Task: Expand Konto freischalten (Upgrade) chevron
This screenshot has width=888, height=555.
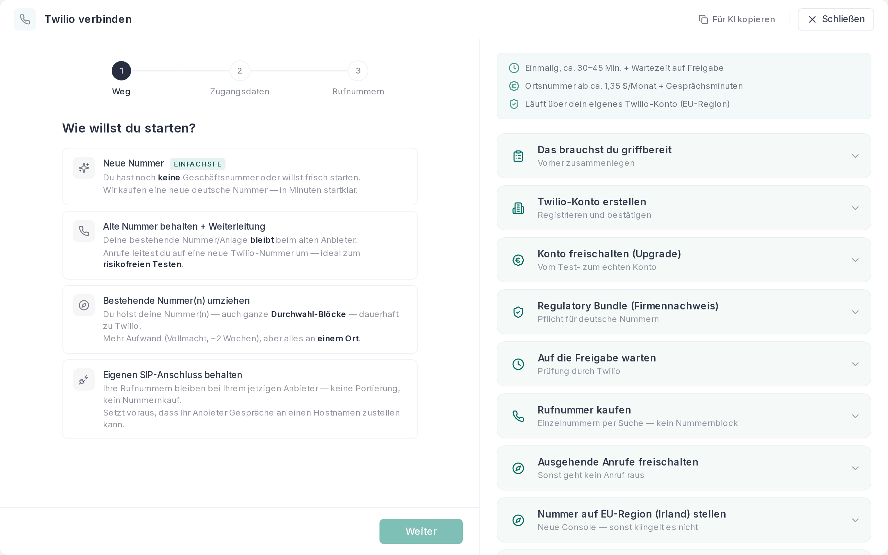Action: (855, 260)
